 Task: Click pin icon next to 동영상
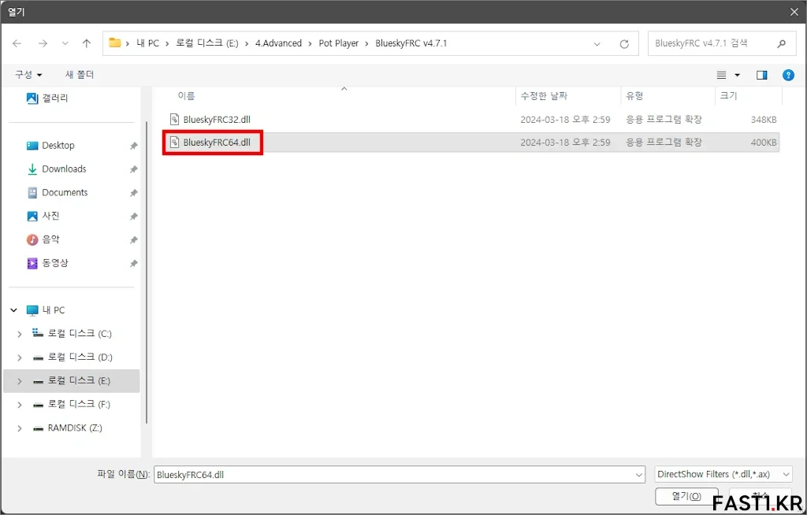click(x=133, y=264)
